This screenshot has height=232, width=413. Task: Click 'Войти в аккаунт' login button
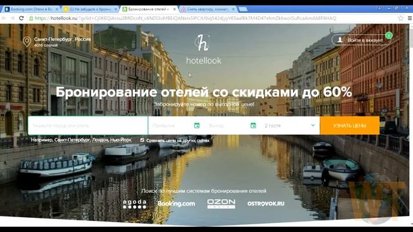361,40
